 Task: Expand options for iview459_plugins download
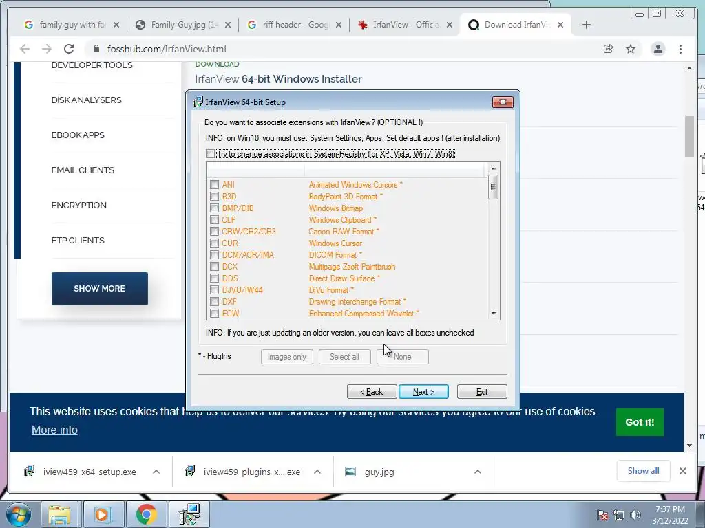317,472
